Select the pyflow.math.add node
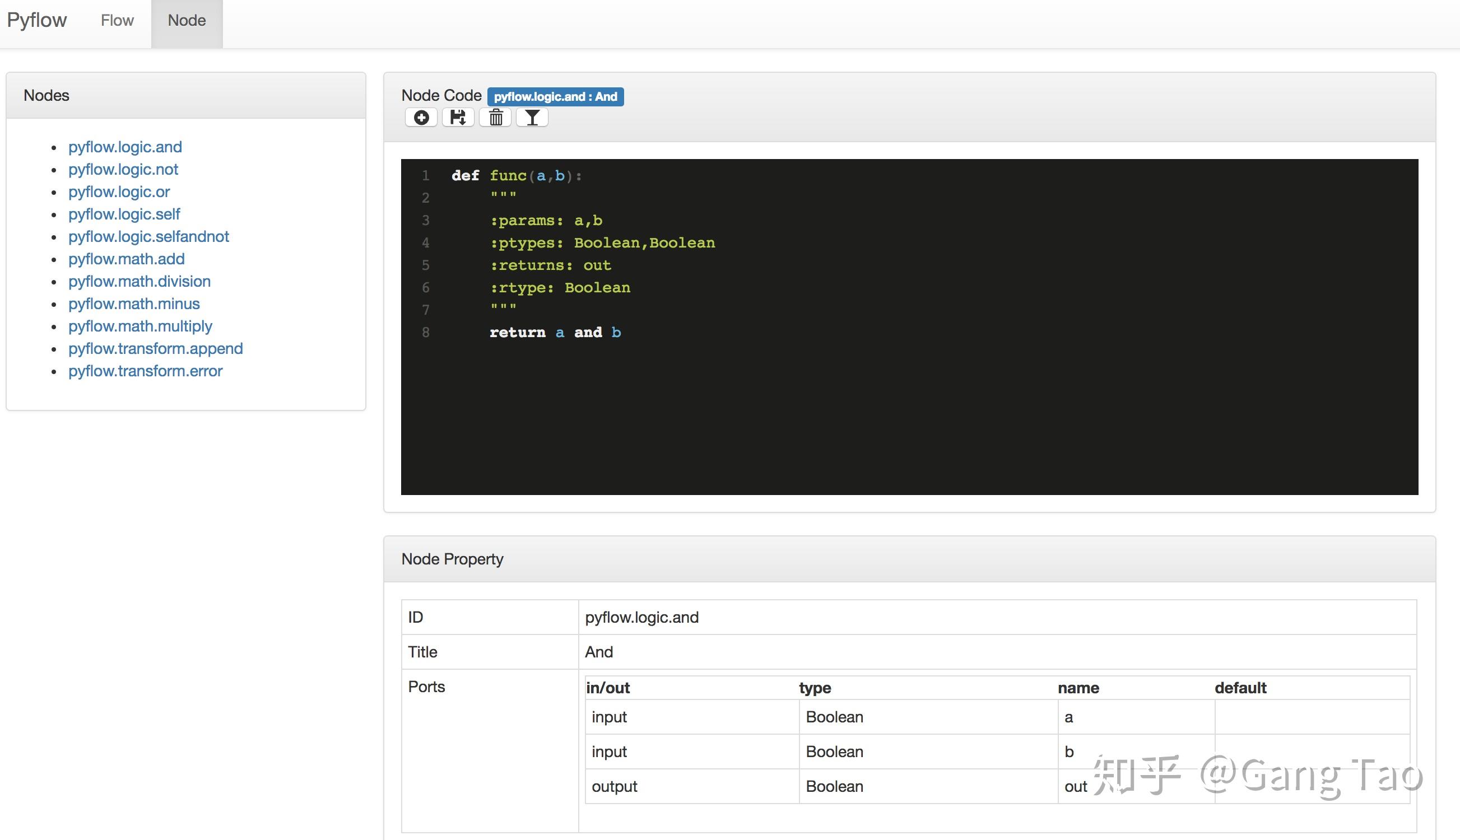The width and height of the screenshot is (1460, 840). tap(127, 259)
